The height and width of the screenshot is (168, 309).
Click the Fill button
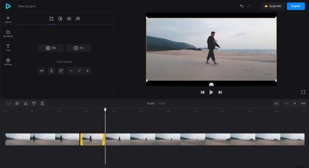coord(51,48)
